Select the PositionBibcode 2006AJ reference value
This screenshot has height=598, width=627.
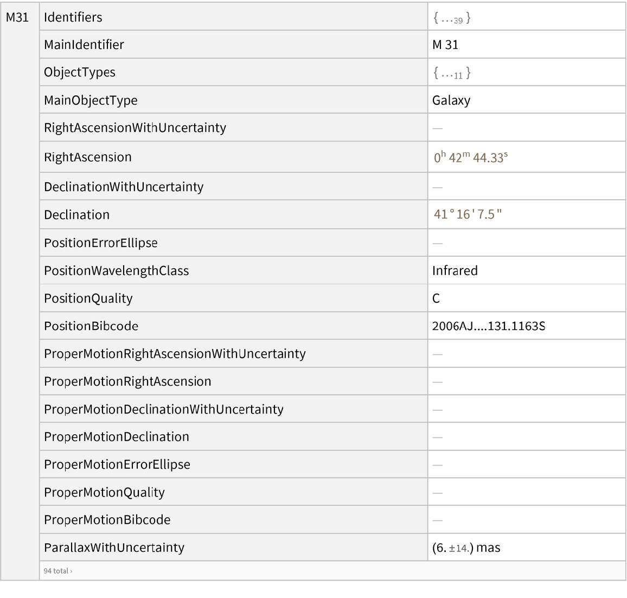[488, 326]
